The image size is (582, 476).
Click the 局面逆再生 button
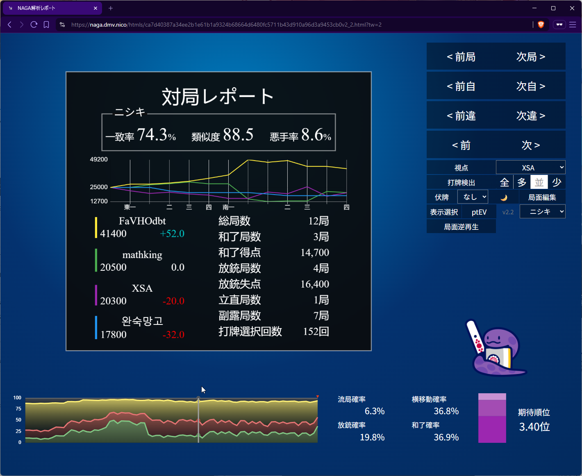[461, 227]
